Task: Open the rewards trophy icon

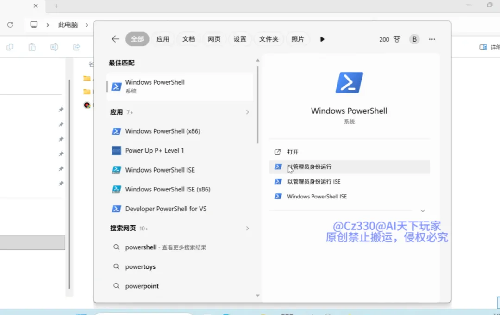Action: point(397,39)
